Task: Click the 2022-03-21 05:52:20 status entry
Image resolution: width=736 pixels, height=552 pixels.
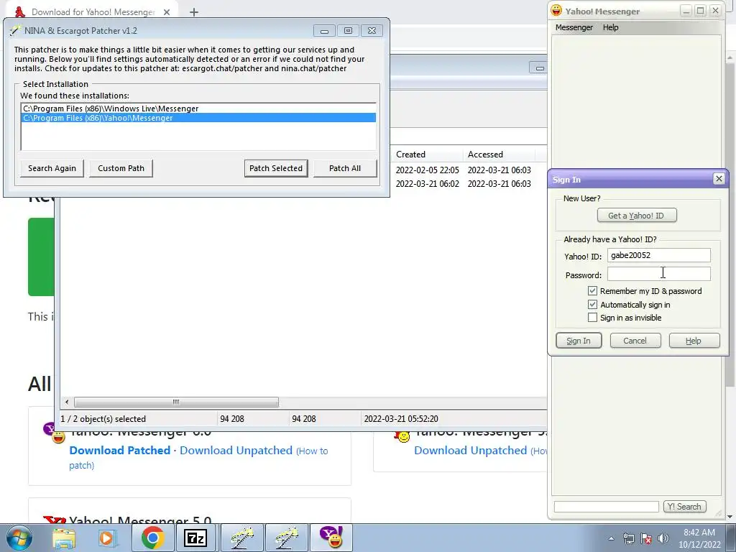Action: 401,419
